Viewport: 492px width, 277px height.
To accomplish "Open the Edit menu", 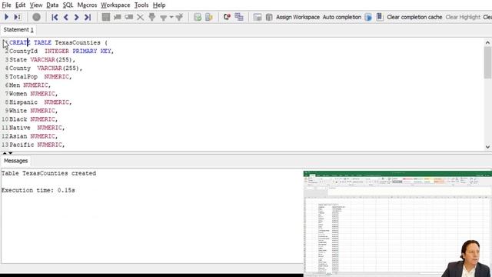I will point(20,5).
